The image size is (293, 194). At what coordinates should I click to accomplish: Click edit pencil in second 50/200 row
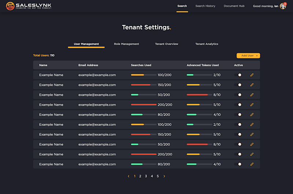(x=252, y=144)
